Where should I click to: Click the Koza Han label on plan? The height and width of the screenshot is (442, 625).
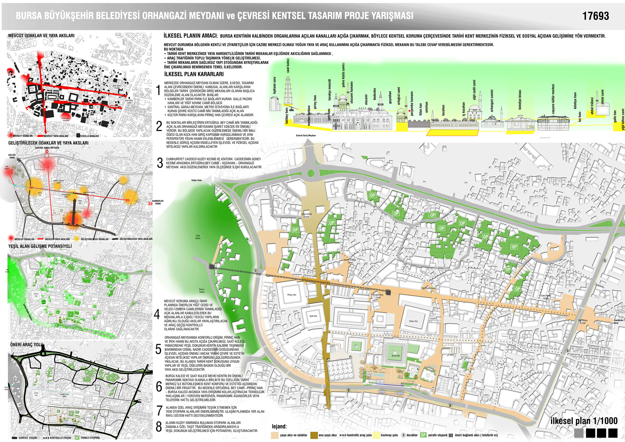(x=396, y=355)
